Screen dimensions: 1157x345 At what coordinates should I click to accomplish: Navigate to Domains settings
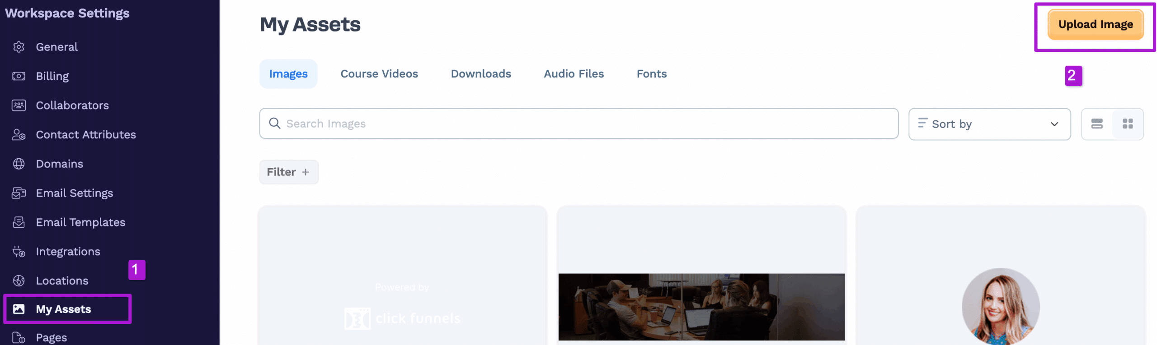(60, 164)
